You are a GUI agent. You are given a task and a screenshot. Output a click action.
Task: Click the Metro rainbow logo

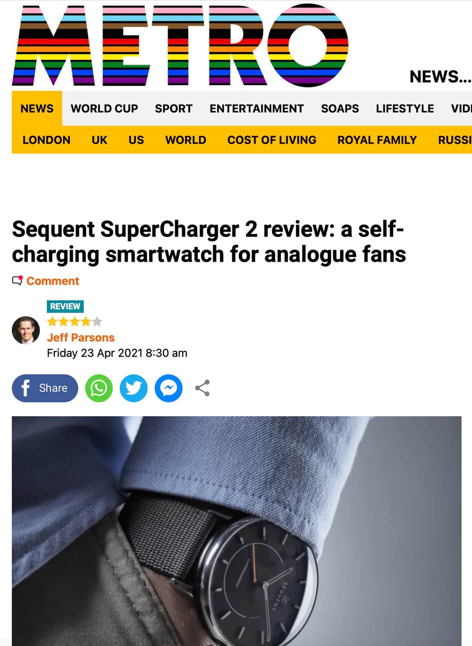tap(180, 45)
